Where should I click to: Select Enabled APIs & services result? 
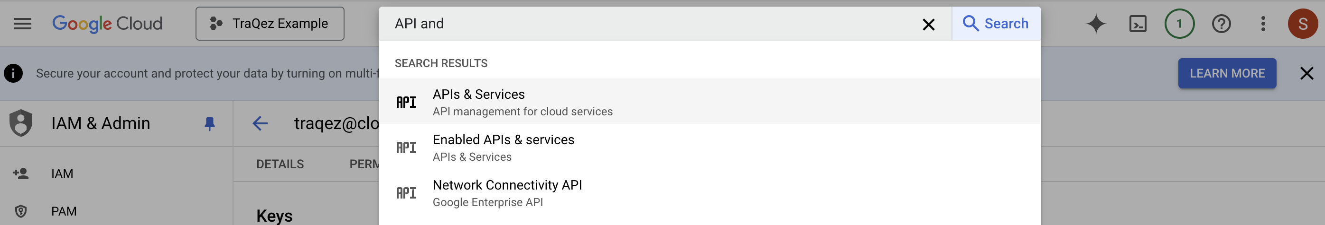point(503,147)
